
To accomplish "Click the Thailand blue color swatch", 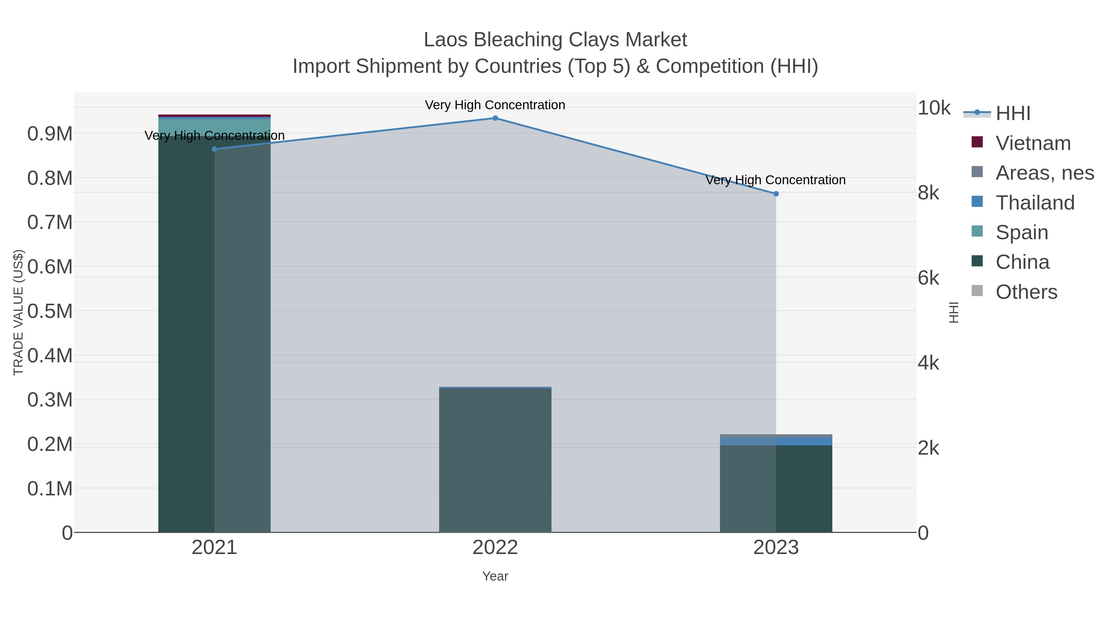I will point(977,202).
